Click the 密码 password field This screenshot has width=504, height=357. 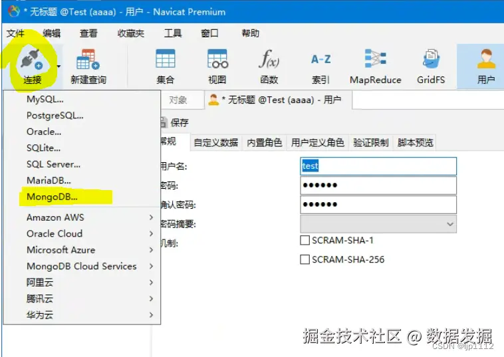point(378,185)
